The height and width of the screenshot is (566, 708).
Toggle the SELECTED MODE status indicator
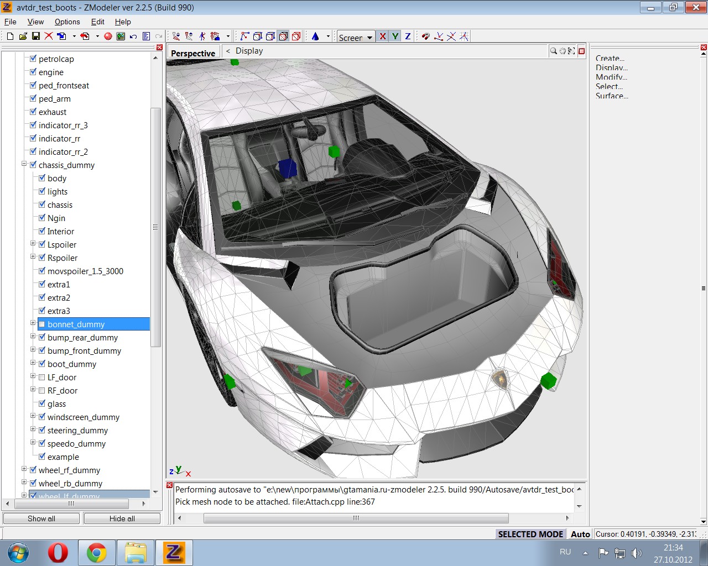pyautogui.click(x=530, y=534)
